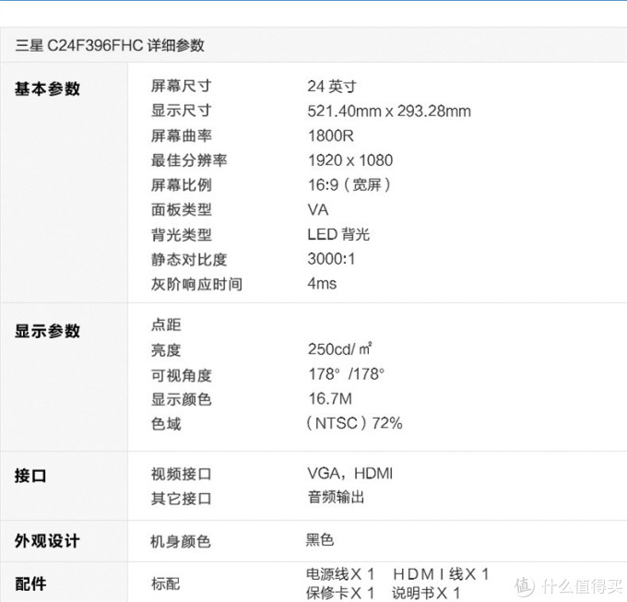
Task: Click the 521.40mm x 293.28mm value
Action: [x=389, y=112]
